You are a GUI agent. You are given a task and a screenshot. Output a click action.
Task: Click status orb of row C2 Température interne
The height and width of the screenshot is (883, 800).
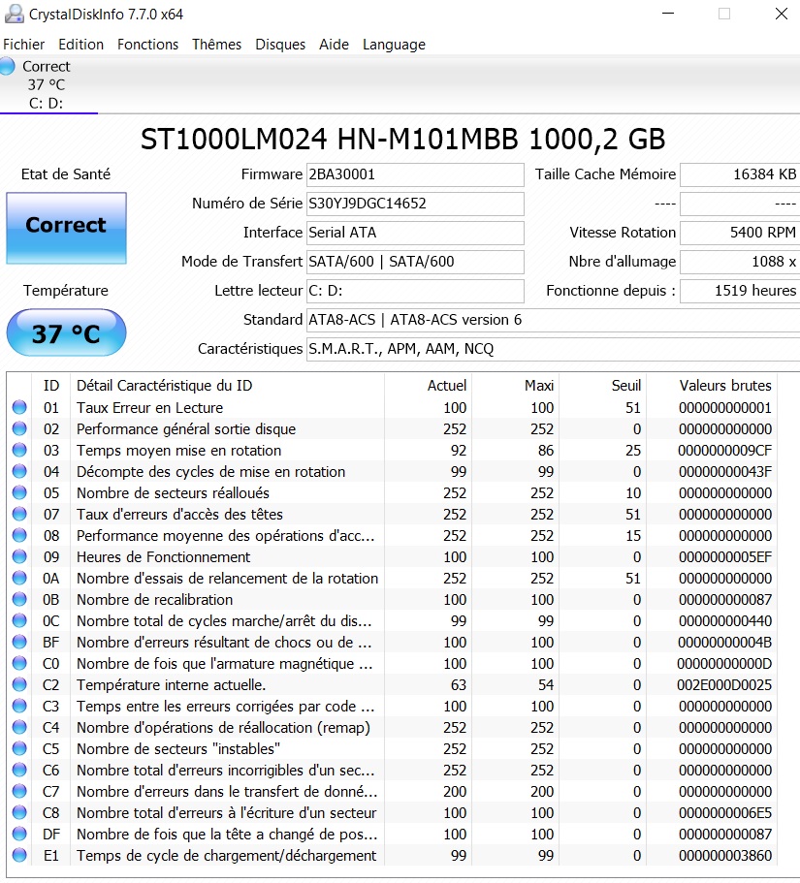[x=19, y=684]
